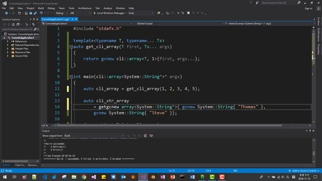Open Blender from the taskbar
The image size is (322, 181).
pos(153,177)
